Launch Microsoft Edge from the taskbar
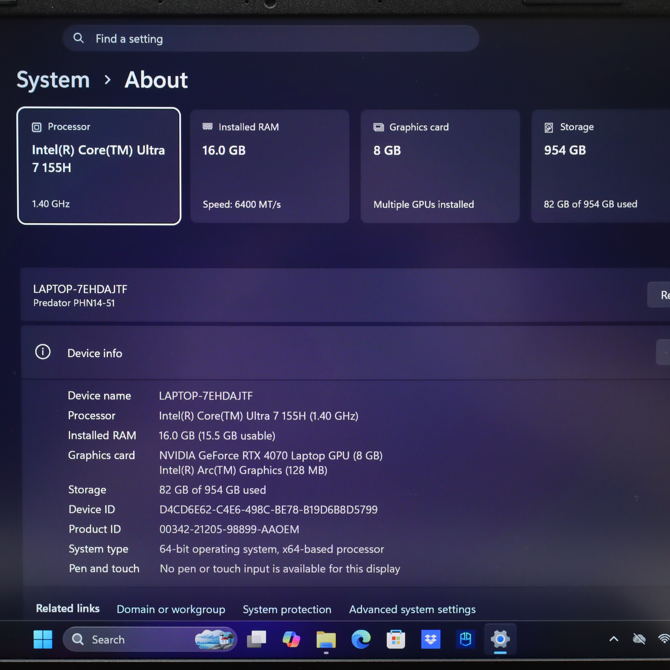Screen dimensions: 670x670 coord(361,639)
